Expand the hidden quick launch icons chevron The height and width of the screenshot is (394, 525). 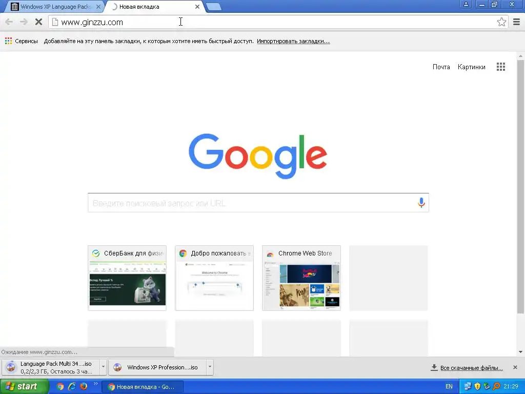(x=95, y=384)
